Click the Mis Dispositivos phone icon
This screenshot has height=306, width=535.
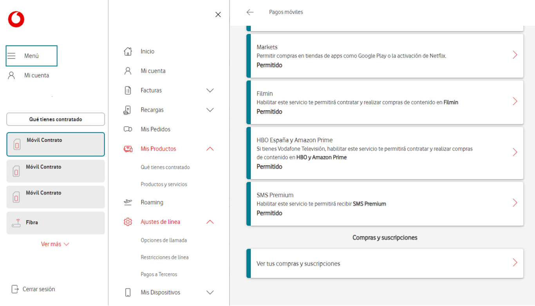128,292
